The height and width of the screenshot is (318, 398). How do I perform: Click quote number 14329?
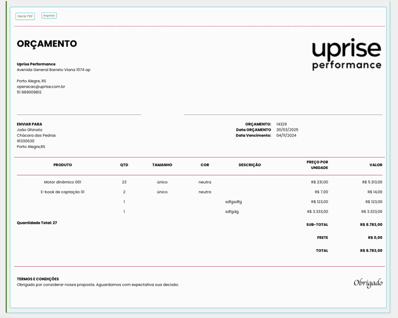tap(281, 124)
